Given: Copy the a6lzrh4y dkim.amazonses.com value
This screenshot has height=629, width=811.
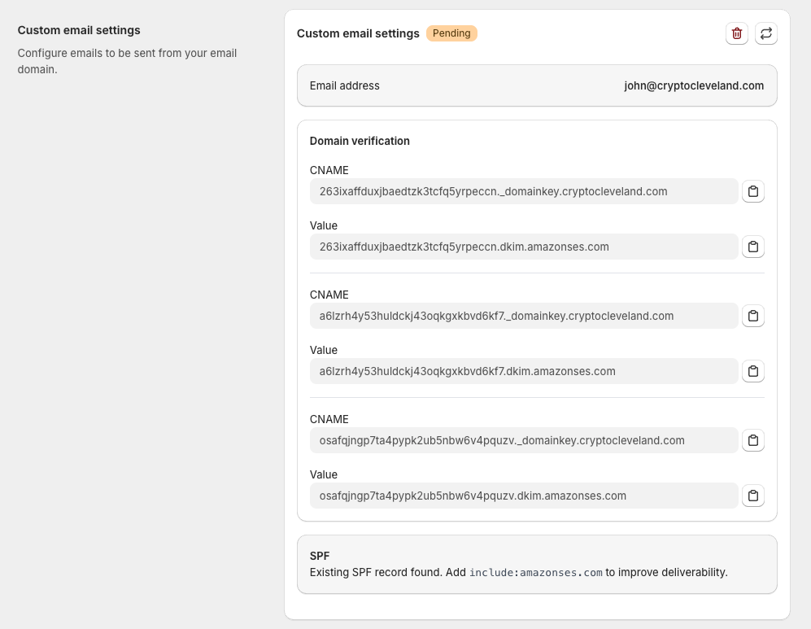Looking at the screenshot, I should (752, 371).
